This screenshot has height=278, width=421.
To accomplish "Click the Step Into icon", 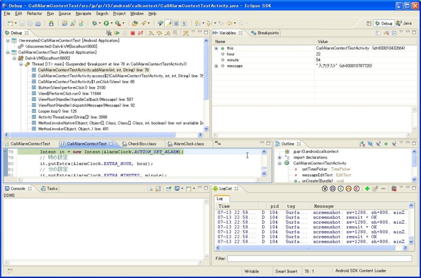I will click(151, 33).
